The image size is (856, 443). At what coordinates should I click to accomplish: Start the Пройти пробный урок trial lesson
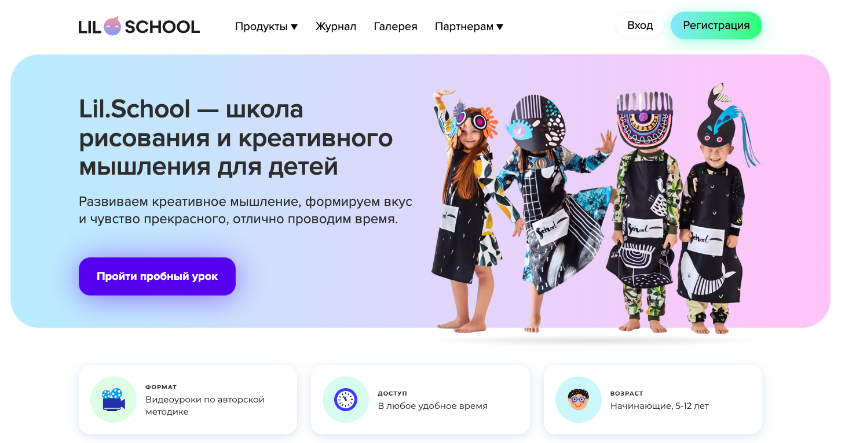click(x=157, y=276)
